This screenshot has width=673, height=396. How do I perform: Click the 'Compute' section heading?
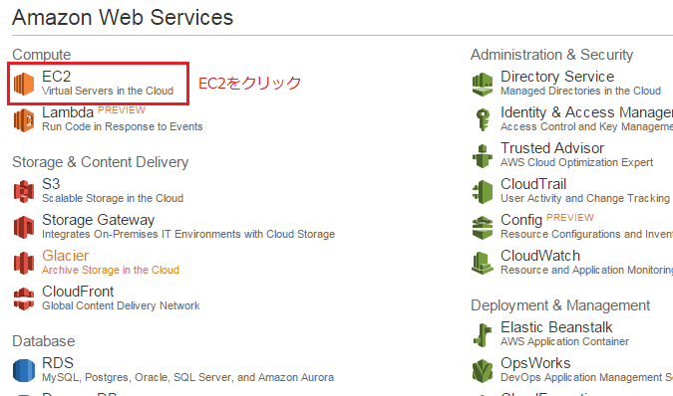[x=42, y=55]
